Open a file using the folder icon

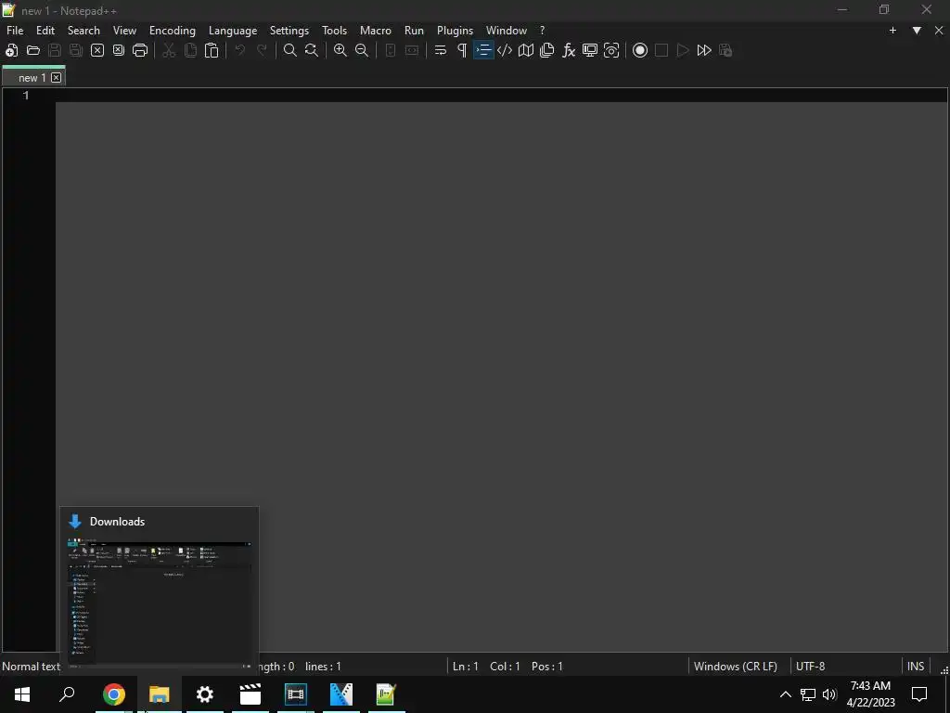pyautogui.click(x=33, y=50)
